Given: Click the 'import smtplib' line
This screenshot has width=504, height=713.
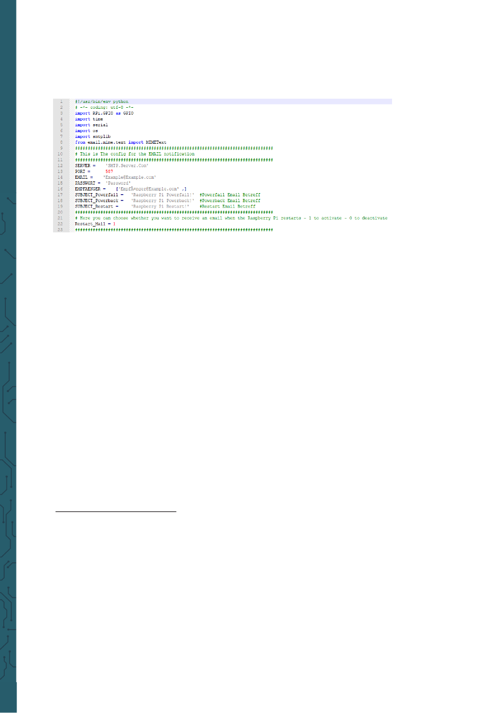Looking at the screenshot, I should point(93,136).
